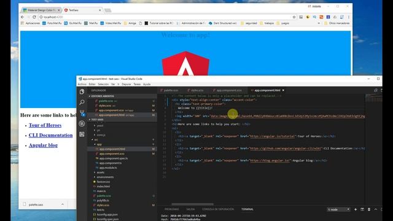Expand the environments folder in explorer
Viewport: 393px width, 221px height.
click(105, 177)
